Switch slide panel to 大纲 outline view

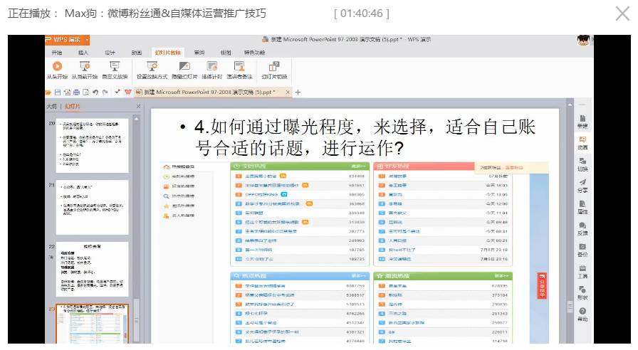(52, 106)
